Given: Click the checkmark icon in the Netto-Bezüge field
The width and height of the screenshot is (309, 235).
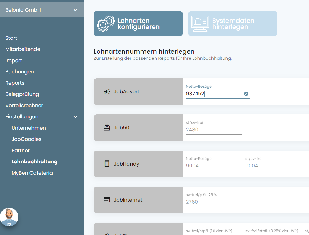Looking at the screenshot, I should (x=246, y=94).
